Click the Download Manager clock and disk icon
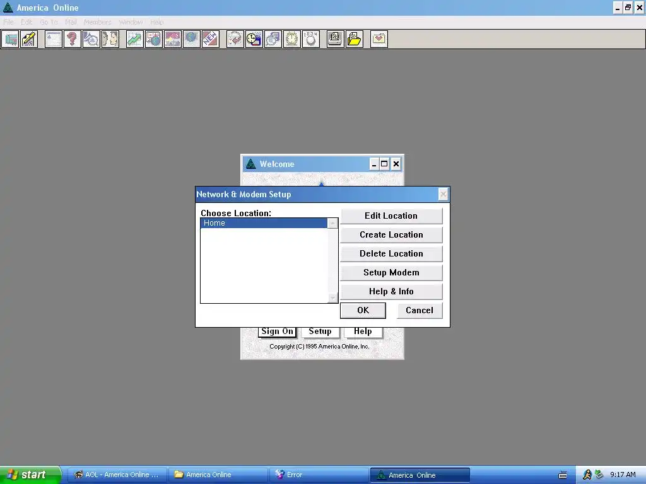This screenshot has height=484, width=646. tap(254, 39)
